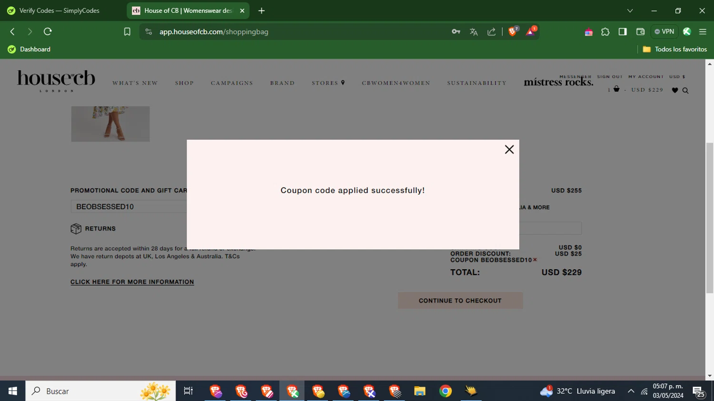Bookmark this page using the bookmark icon
The height and width of the screenshot is (401, 714).
[127, 32]
